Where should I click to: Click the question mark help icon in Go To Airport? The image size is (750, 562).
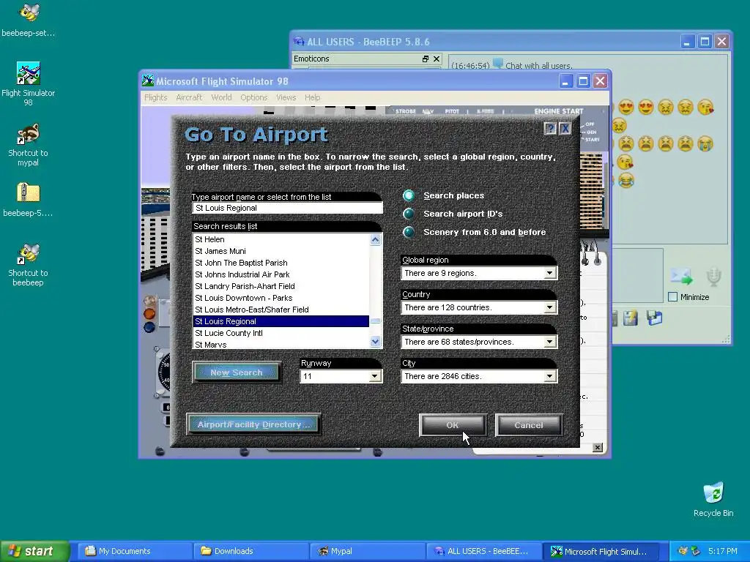(x=550, y=128)
